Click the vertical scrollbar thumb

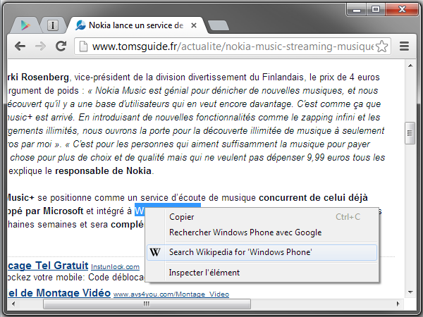click(410, 133)
